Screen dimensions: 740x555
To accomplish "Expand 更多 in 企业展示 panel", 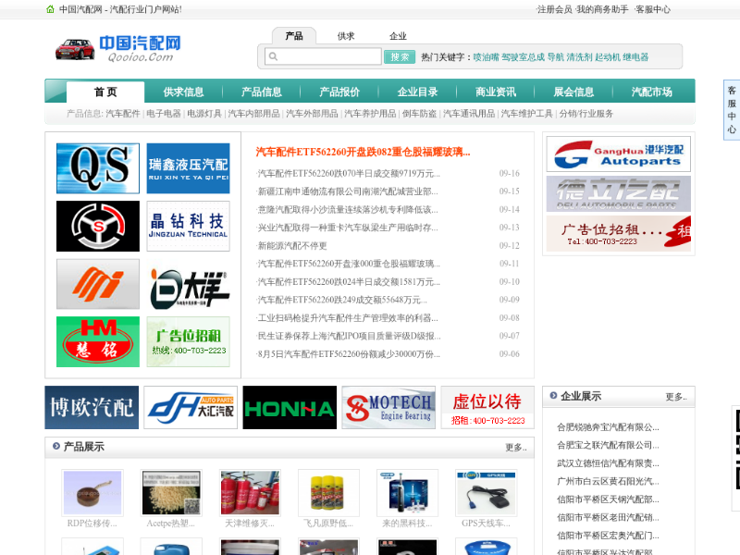I will (675, 397).
